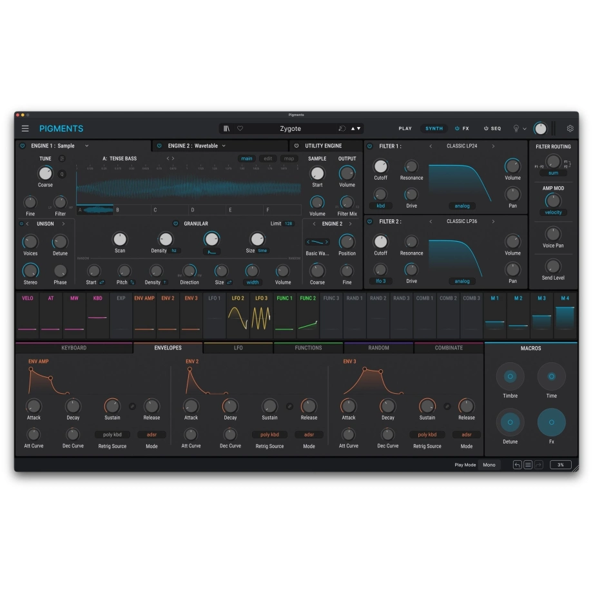Toggle Utility Engine power button
This screenshot has width=593, height=593.
[296, 146]
